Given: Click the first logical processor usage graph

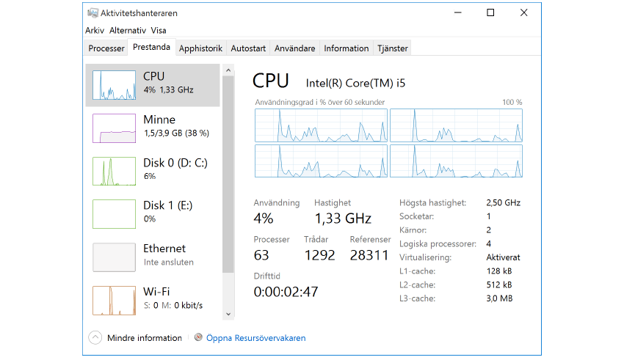Looking at the screenshot, I should [321, 125].
